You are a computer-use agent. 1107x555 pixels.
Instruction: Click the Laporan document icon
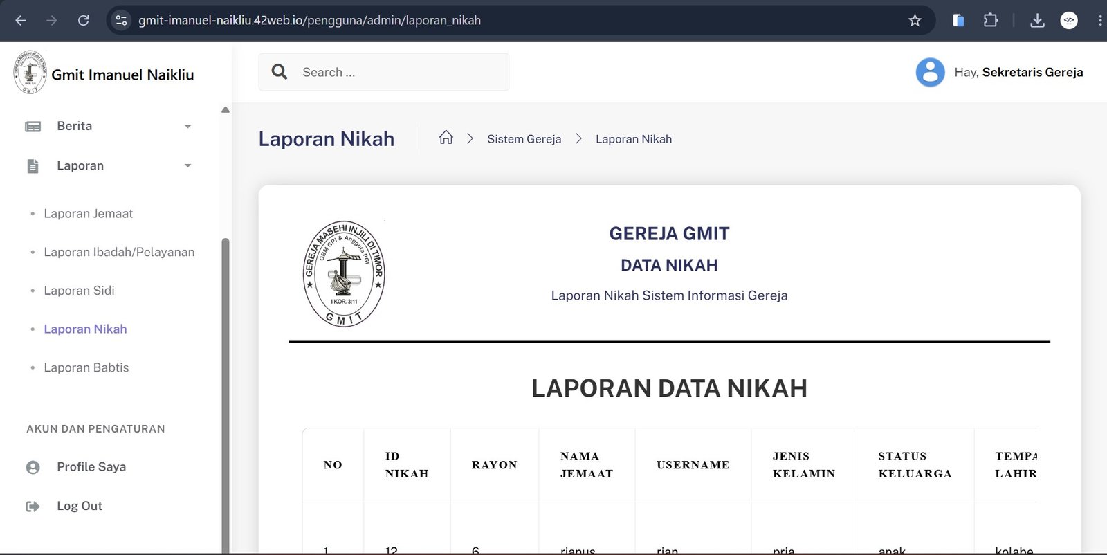pos(33,166)
